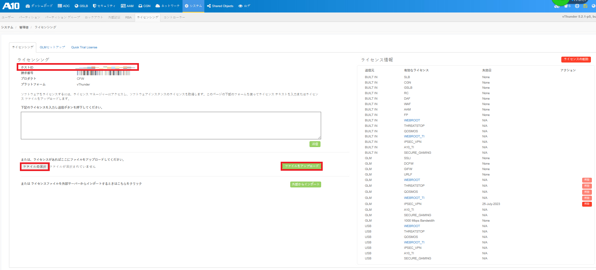Viewport: 596px width, 270px height.
Task: Click the 外部からインポート button
Action: [305, 184]
